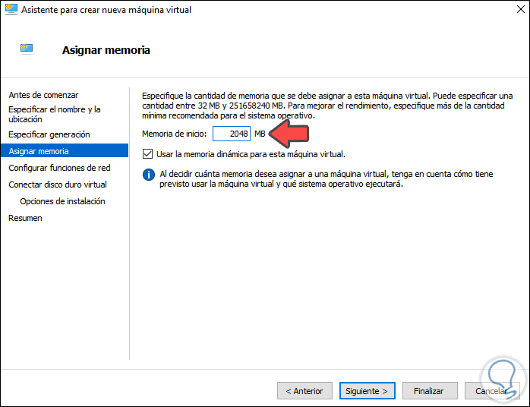Open 'Especificar el nombre y la ubicación' step

pos(54,114)
